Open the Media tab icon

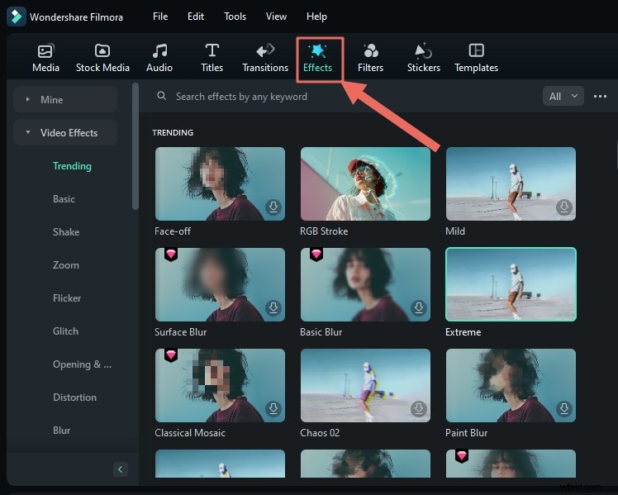coord(45,51)
